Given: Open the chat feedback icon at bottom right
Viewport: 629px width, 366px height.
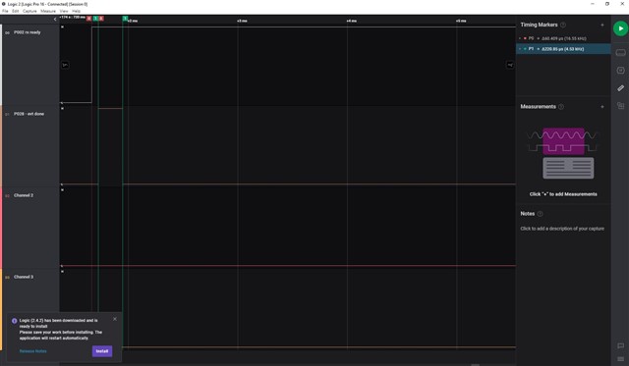Looking at the screenshot, I should point(620,345).
